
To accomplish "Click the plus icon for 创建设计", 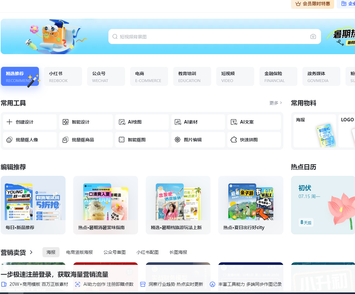I will click(9, 122).
